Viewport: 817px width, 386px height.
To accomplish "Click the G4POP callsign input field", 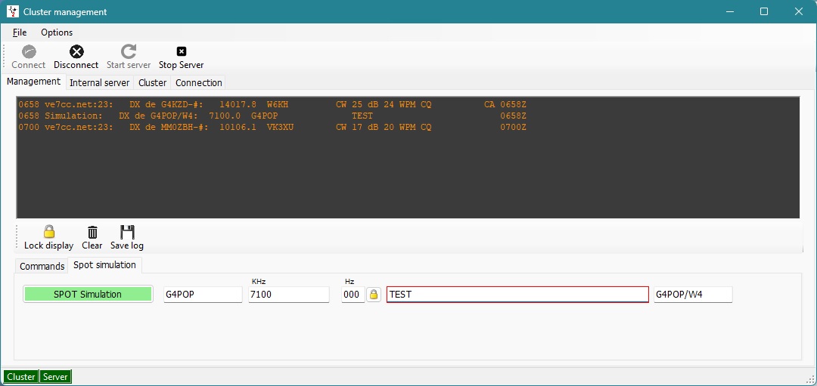I will coord(203,295).
